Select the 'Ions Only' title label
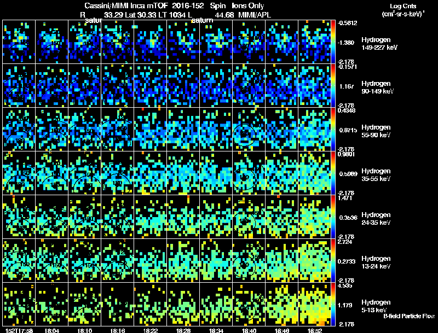 tap(247, 5)
